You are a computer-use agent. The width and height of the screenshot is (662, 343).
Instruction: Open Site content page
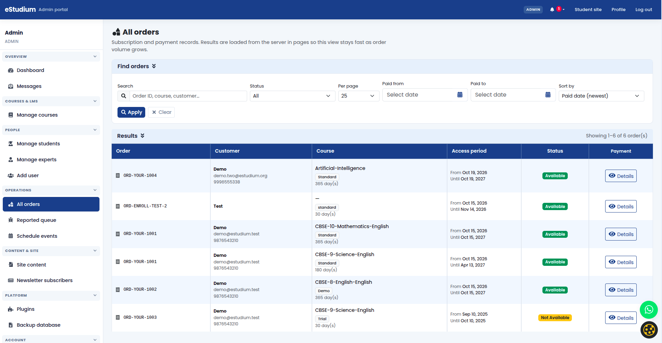click(51, 265)
